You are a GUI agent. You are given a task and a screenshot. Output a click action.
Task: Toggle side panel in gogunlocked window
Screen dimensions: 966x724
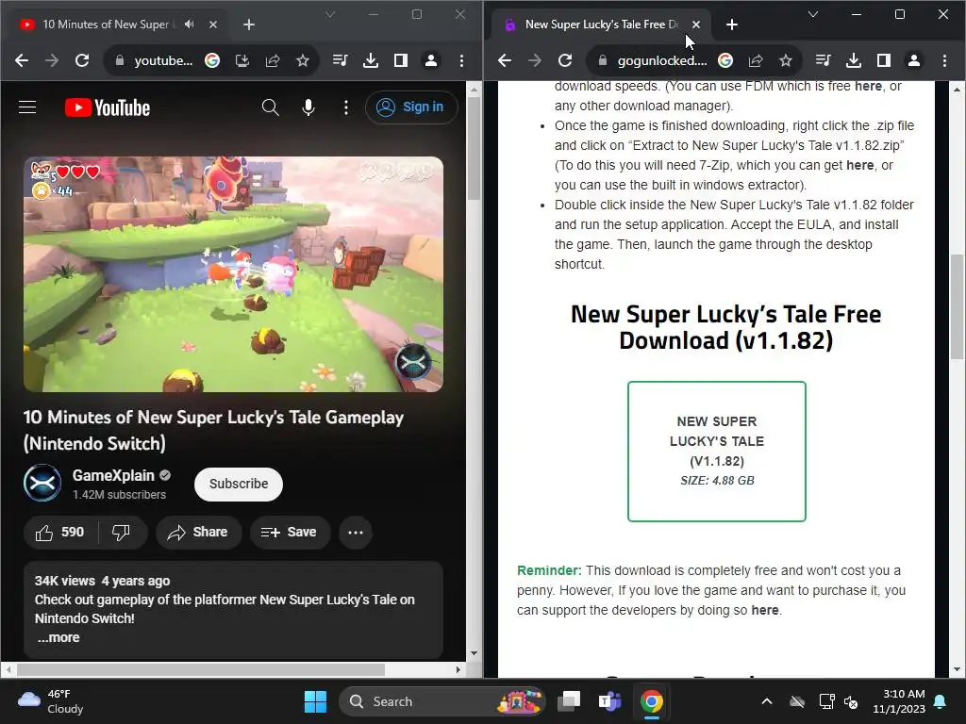point(883,60)
